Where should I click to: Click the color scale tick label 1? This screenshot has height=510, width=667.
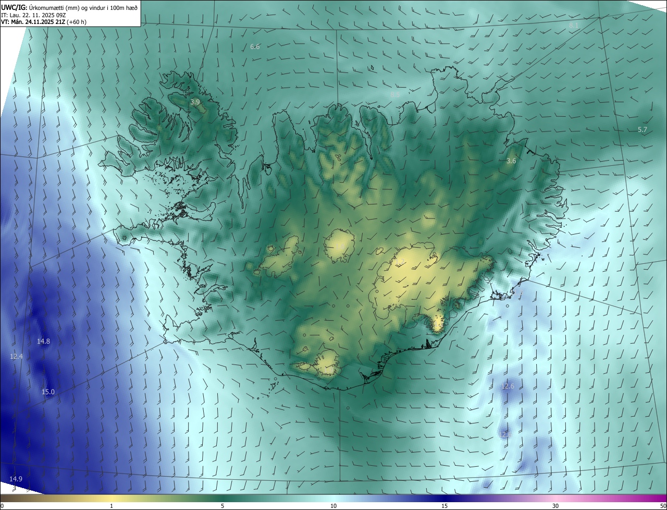112,506
